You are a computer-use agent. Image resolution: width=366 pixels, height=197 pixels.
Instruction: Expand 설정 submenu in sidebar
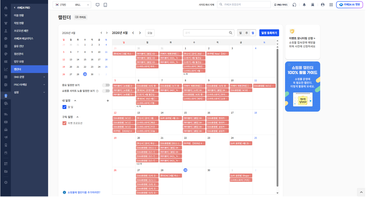44,92
